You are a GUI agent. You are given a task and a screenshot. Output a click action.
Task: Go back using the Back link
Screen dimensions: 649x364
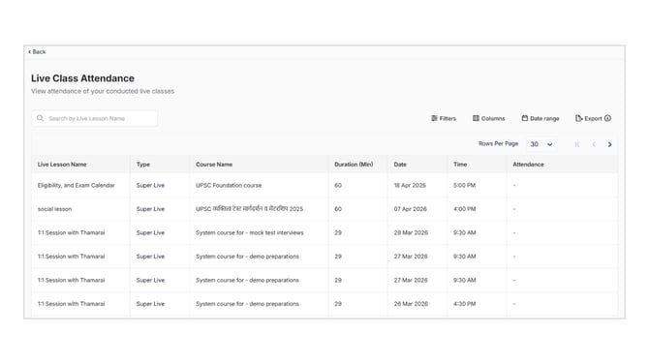click(x=37, y=51)
